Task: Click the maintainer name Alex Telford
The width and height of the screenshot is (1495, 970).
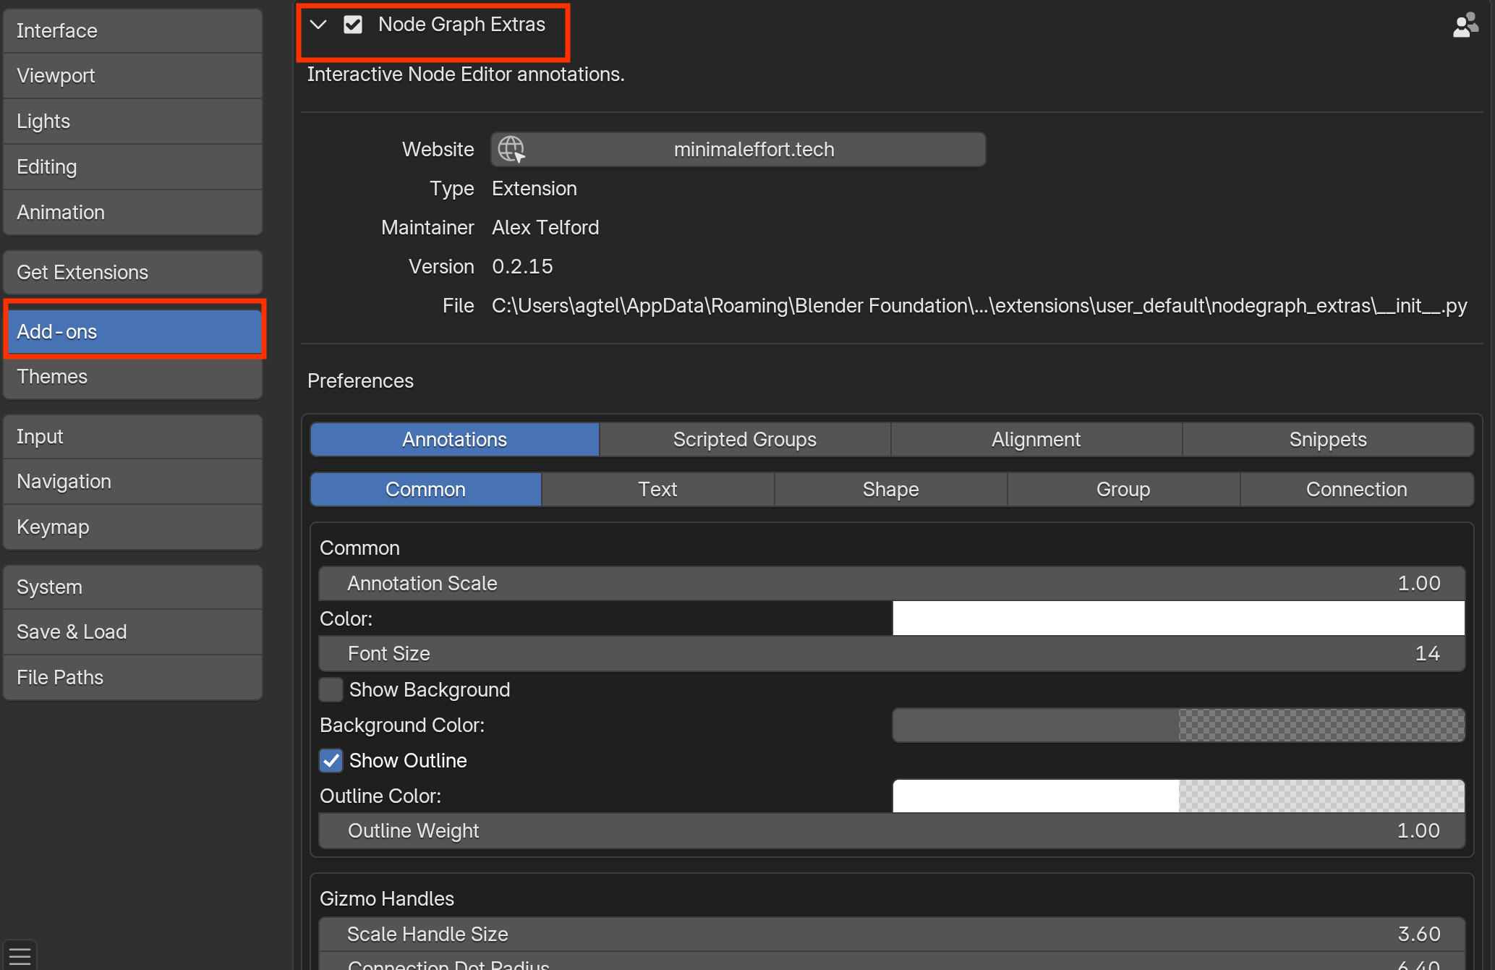Action: (x=545, y=228)
